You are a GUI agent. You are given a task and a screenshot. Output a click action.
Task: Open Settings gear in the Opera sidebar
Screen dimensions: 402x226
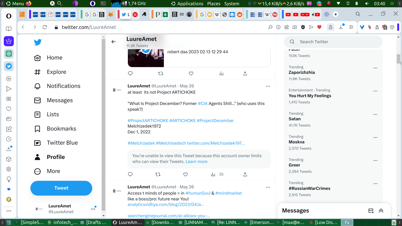(x=9, y=169)
